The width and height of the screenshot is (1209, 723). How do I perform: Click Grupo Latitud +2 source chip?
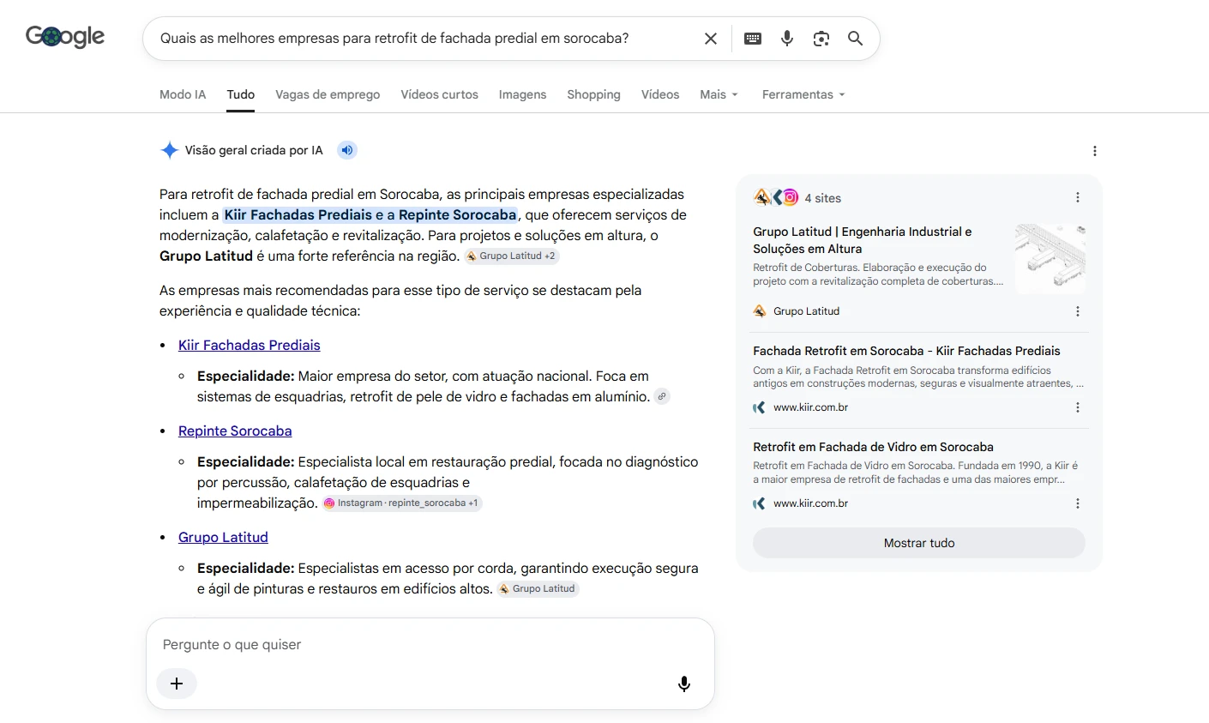(x=512, y=256)
